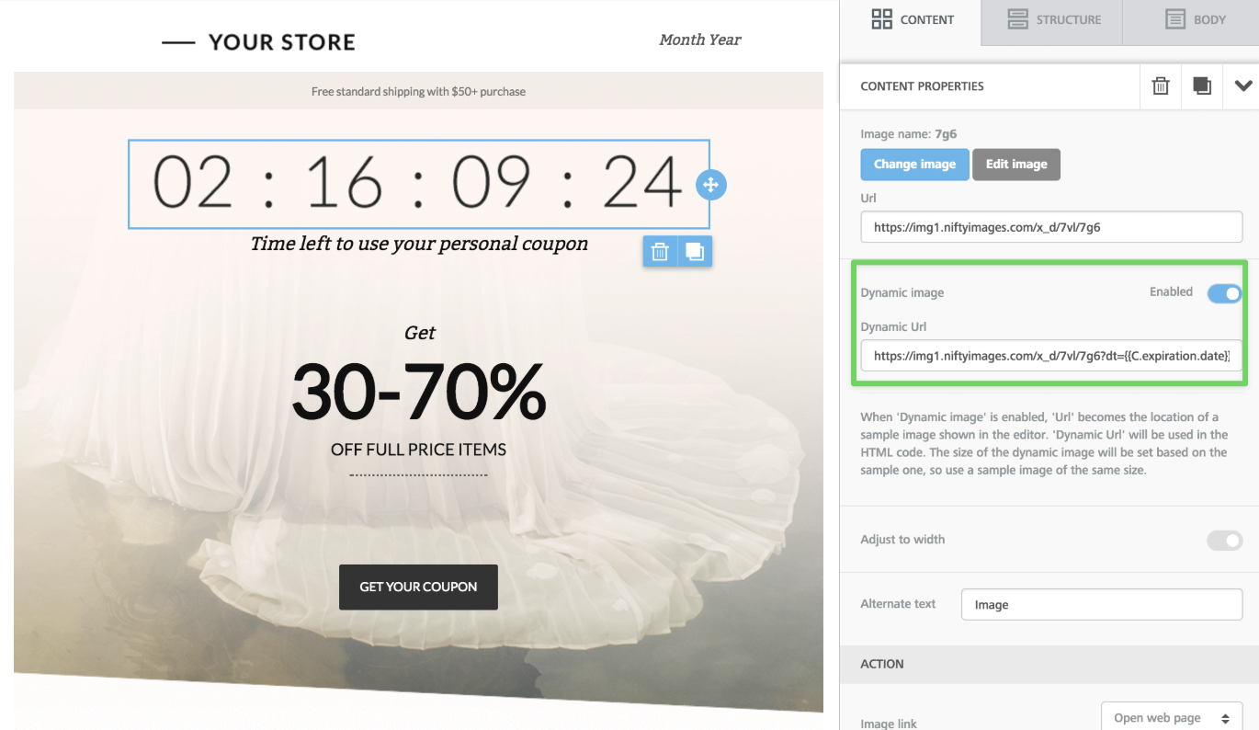Image resolution: width=1259 pixels, height=730 pixels.
Task: Click the Edit image button
Action: [1015, 165]
